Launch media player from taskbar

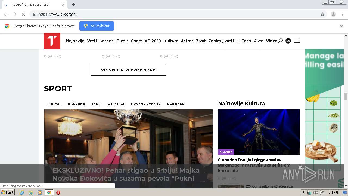tap(40, 192)
